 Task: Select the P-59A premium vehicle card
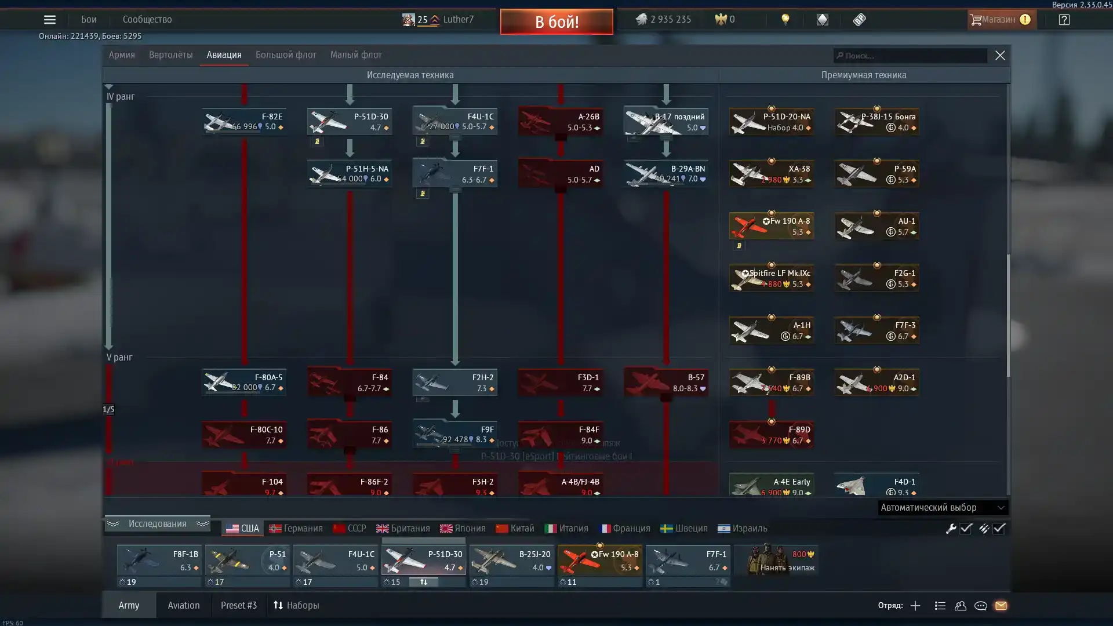876,174
